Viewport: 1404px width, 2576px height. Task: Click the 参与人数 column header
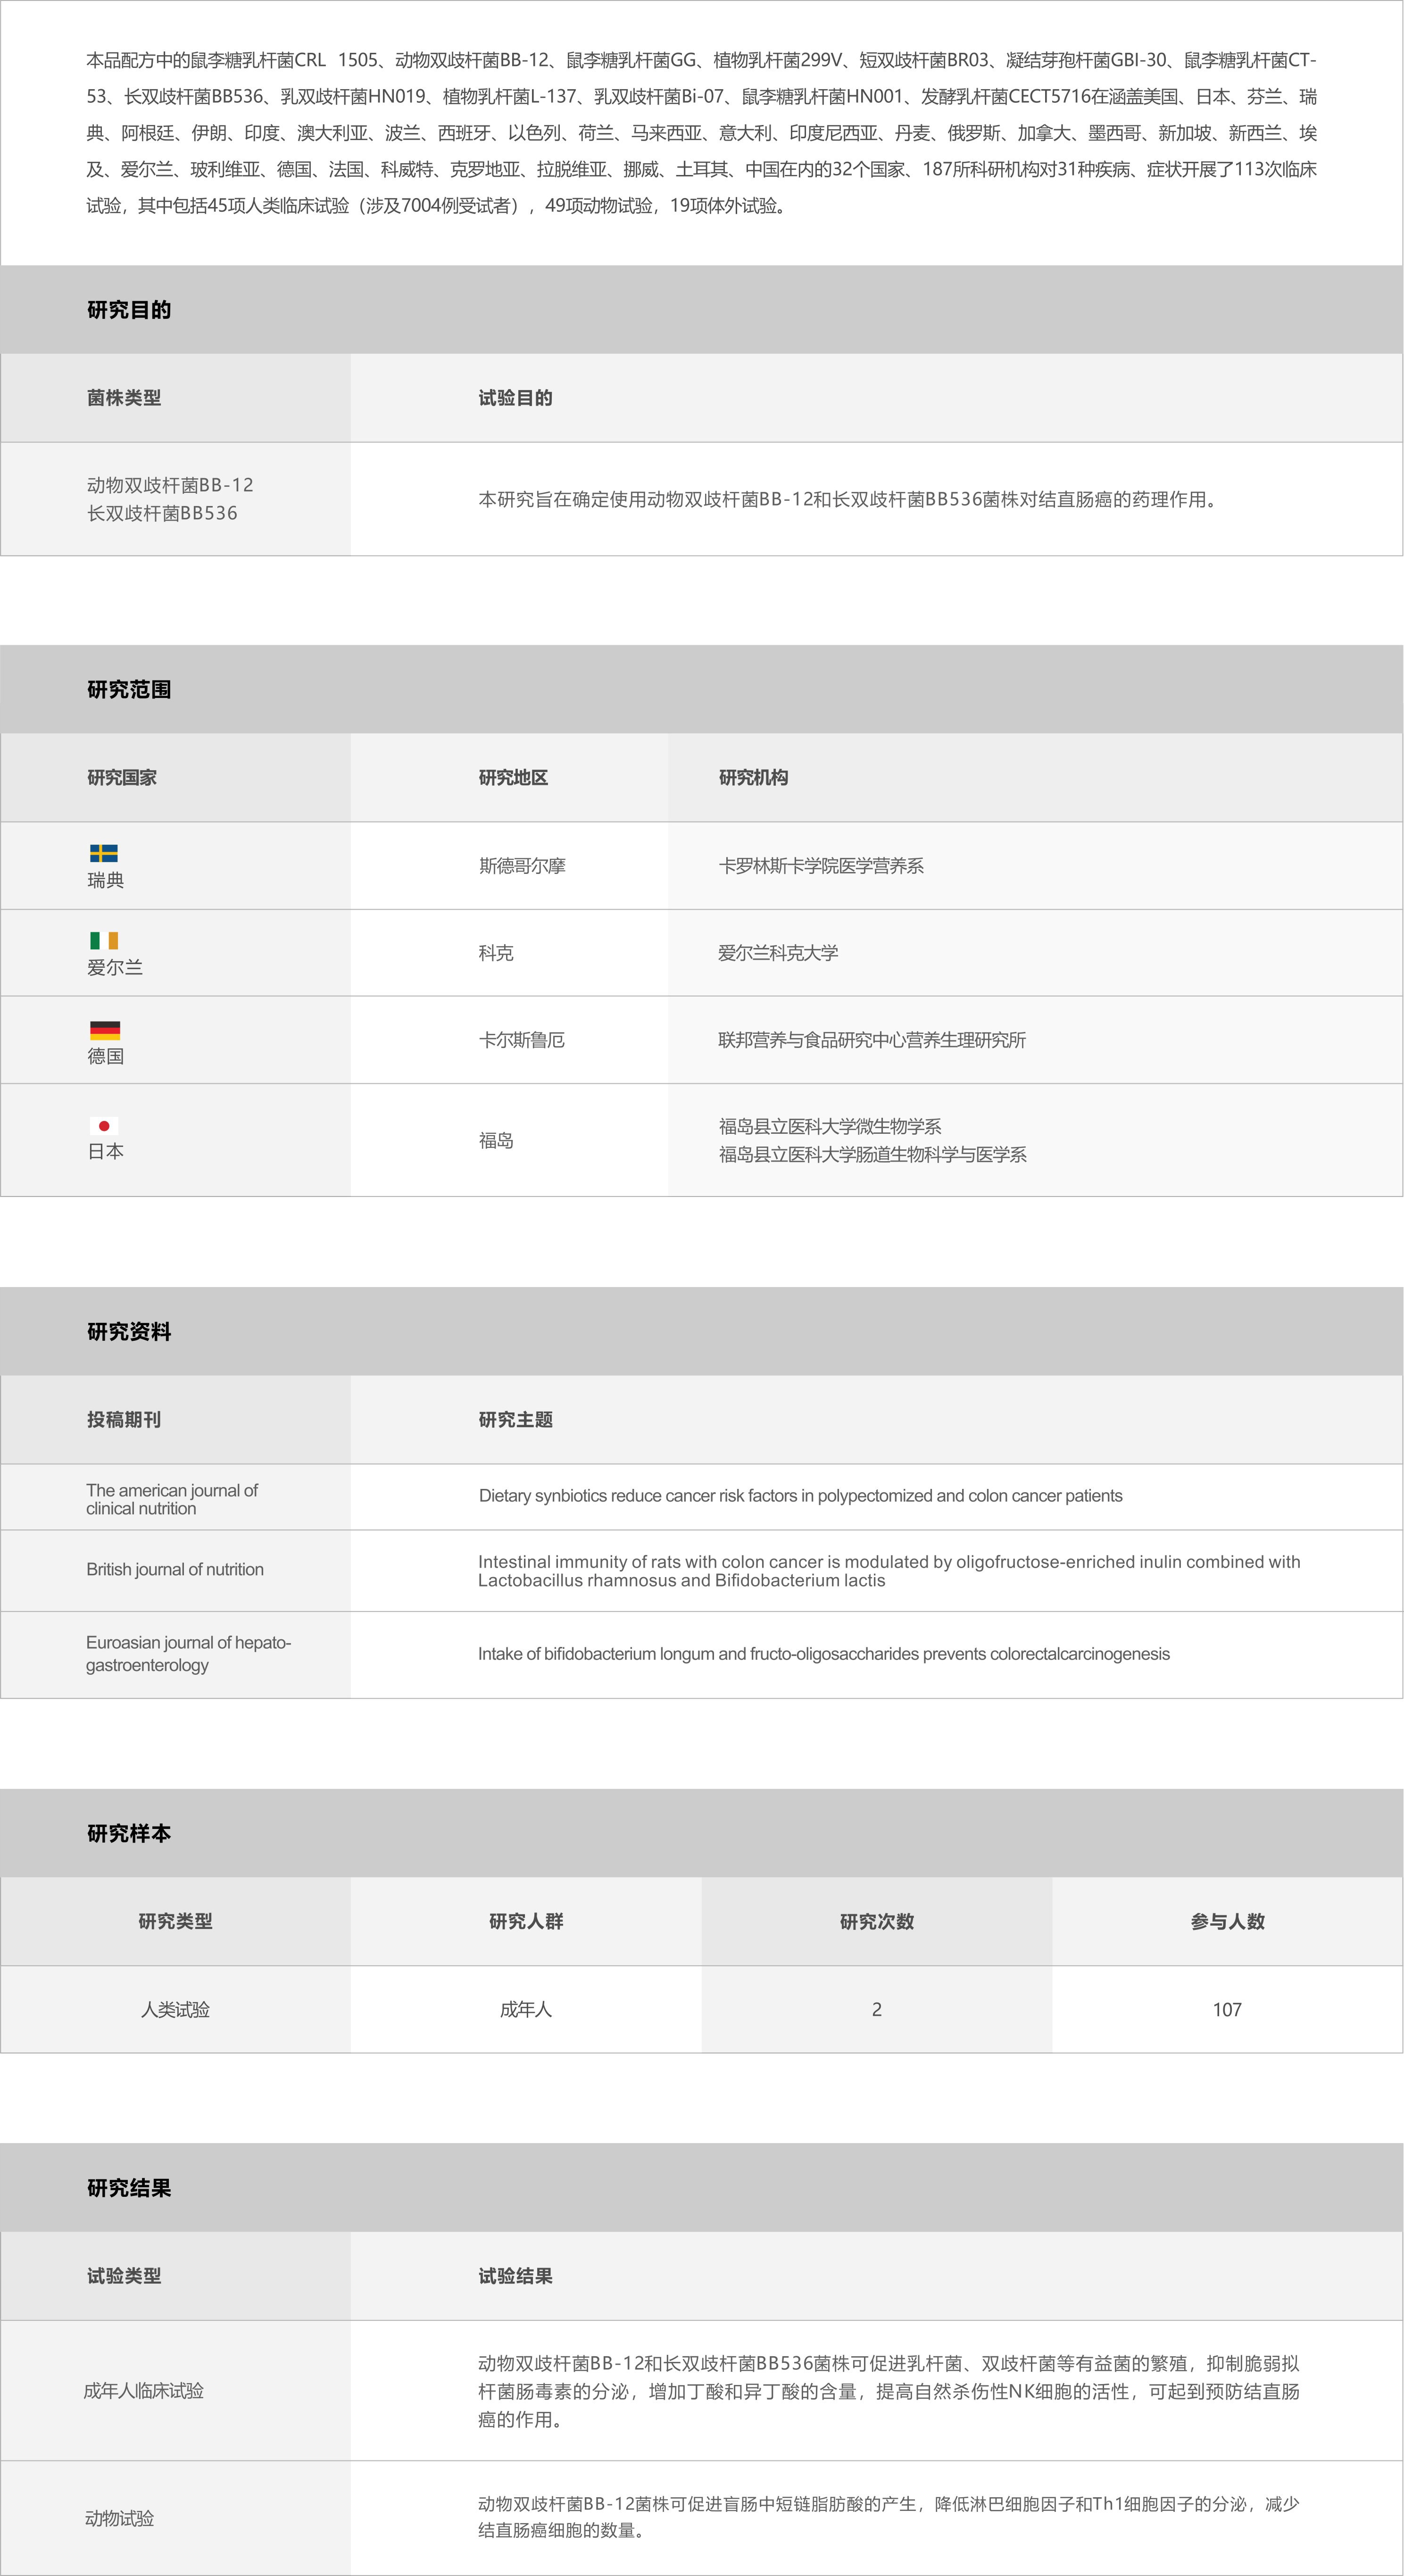pos(1228,1921)
